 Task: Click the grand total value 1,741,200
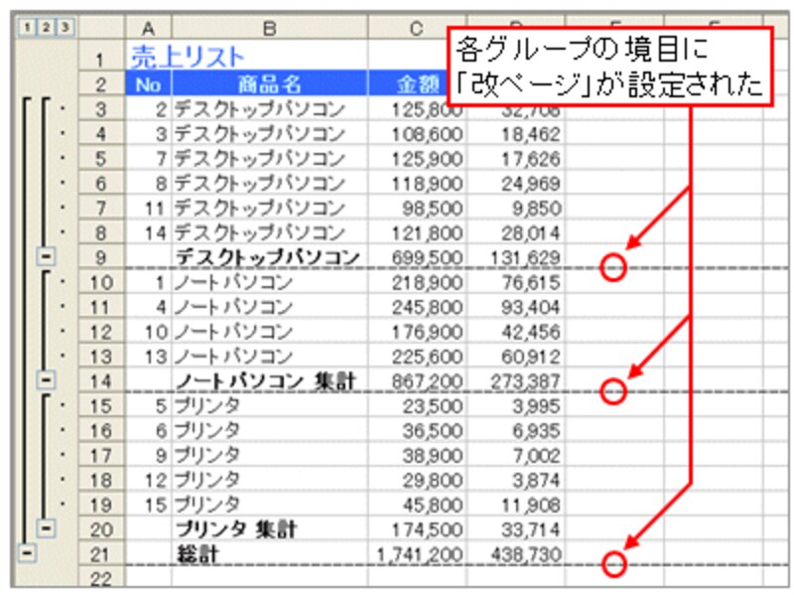coord(415,553)
